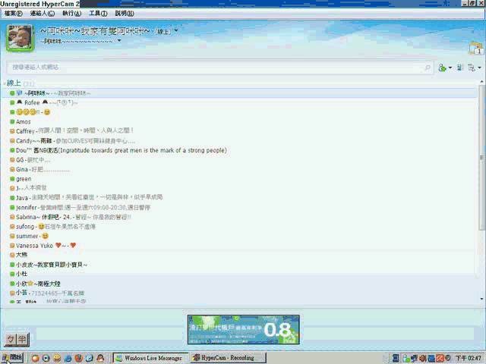Collapse the 線上 (31) contact group

(x=18, y=83)
